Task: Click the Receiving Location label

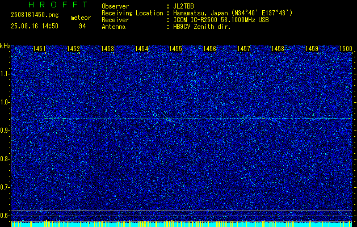Action: [x=132, y=13]
